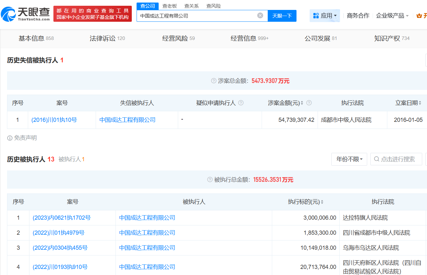Click the info icon next to 免责声明

(x=10, y=138)
